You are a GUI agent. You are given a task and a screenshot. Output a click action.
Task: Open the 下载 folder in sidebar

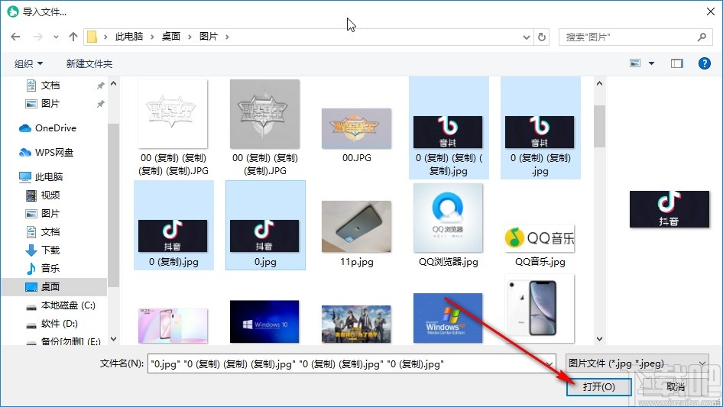tap(43, 250)
